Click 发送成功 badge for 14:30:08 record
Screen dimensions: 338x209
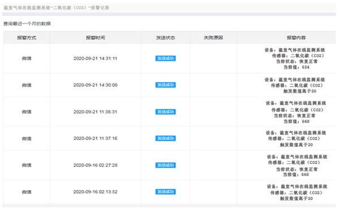[x=165, y=85]
